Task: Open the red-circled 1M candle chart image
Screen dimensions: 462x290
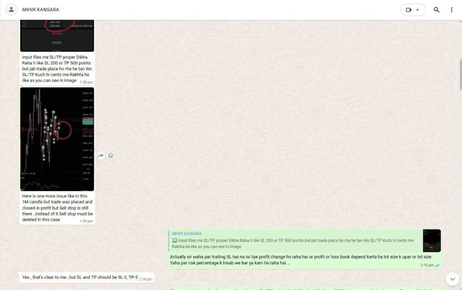Action: click(x=57, y=138)
